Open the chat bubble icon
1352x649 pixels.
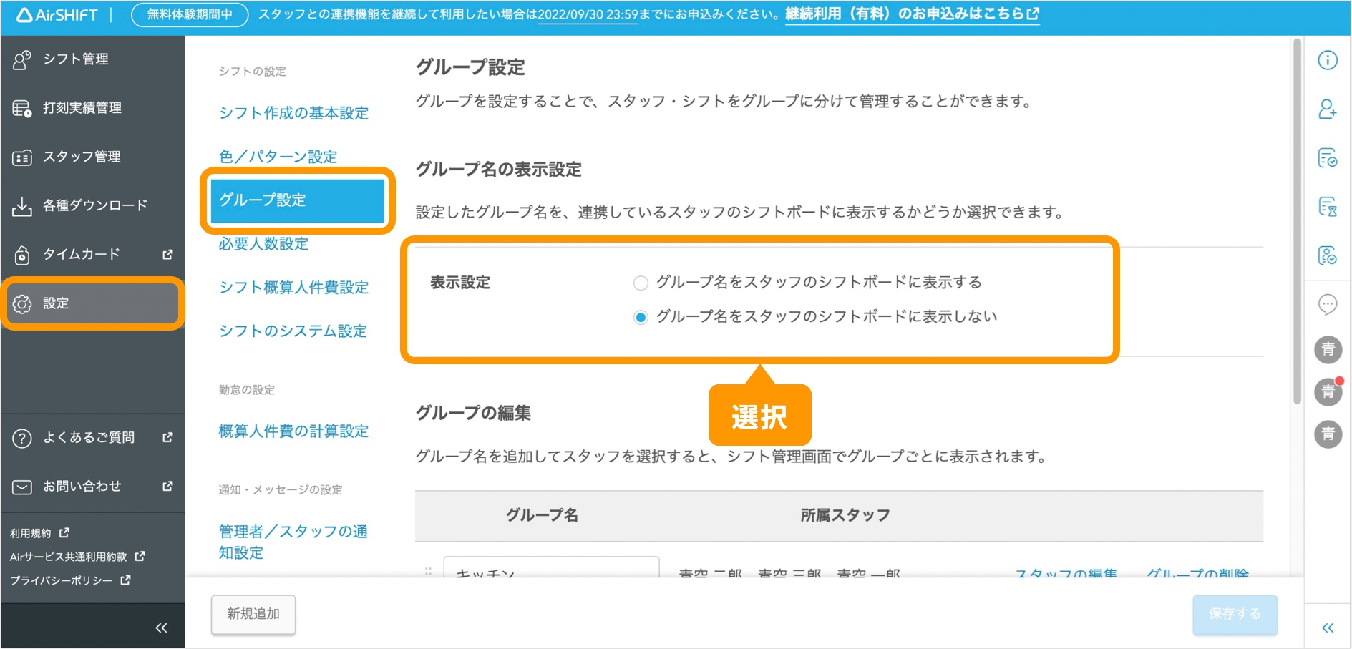point(1328,304)
